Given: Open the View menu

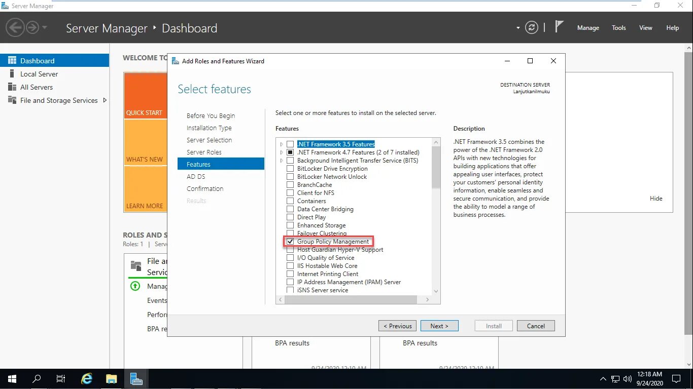Looking at the screenshot, I should point(646,28).
